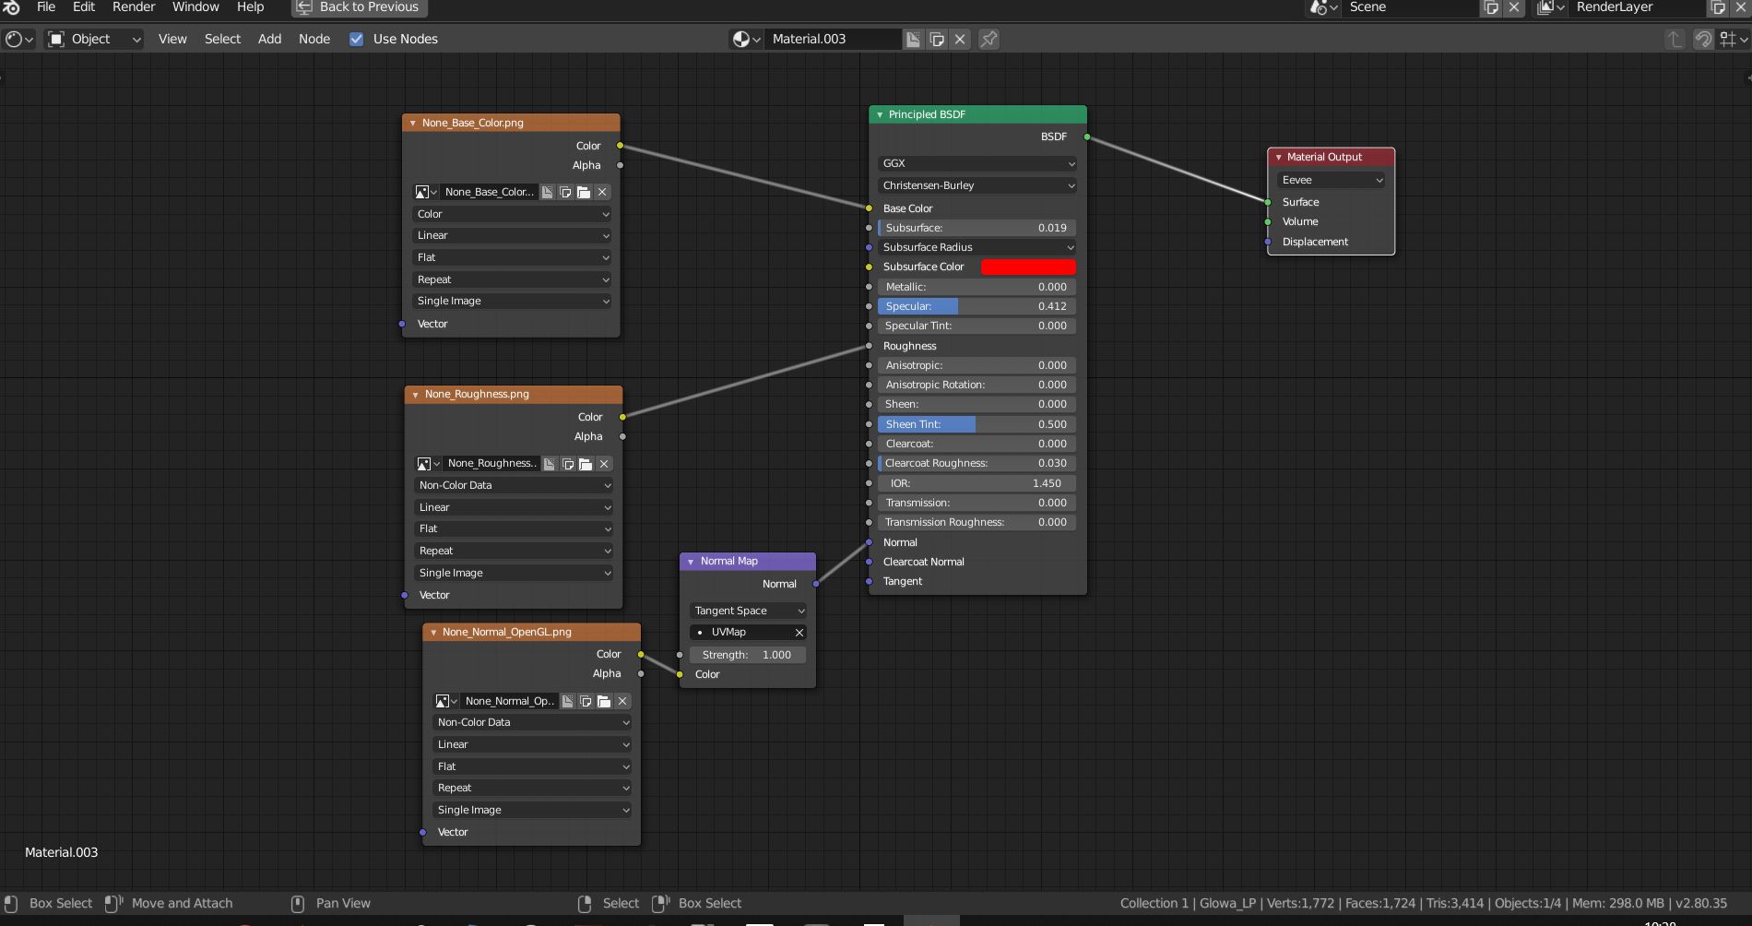
Task: Clear the UVMap field in Normal Map
Action: coord(799,632)
